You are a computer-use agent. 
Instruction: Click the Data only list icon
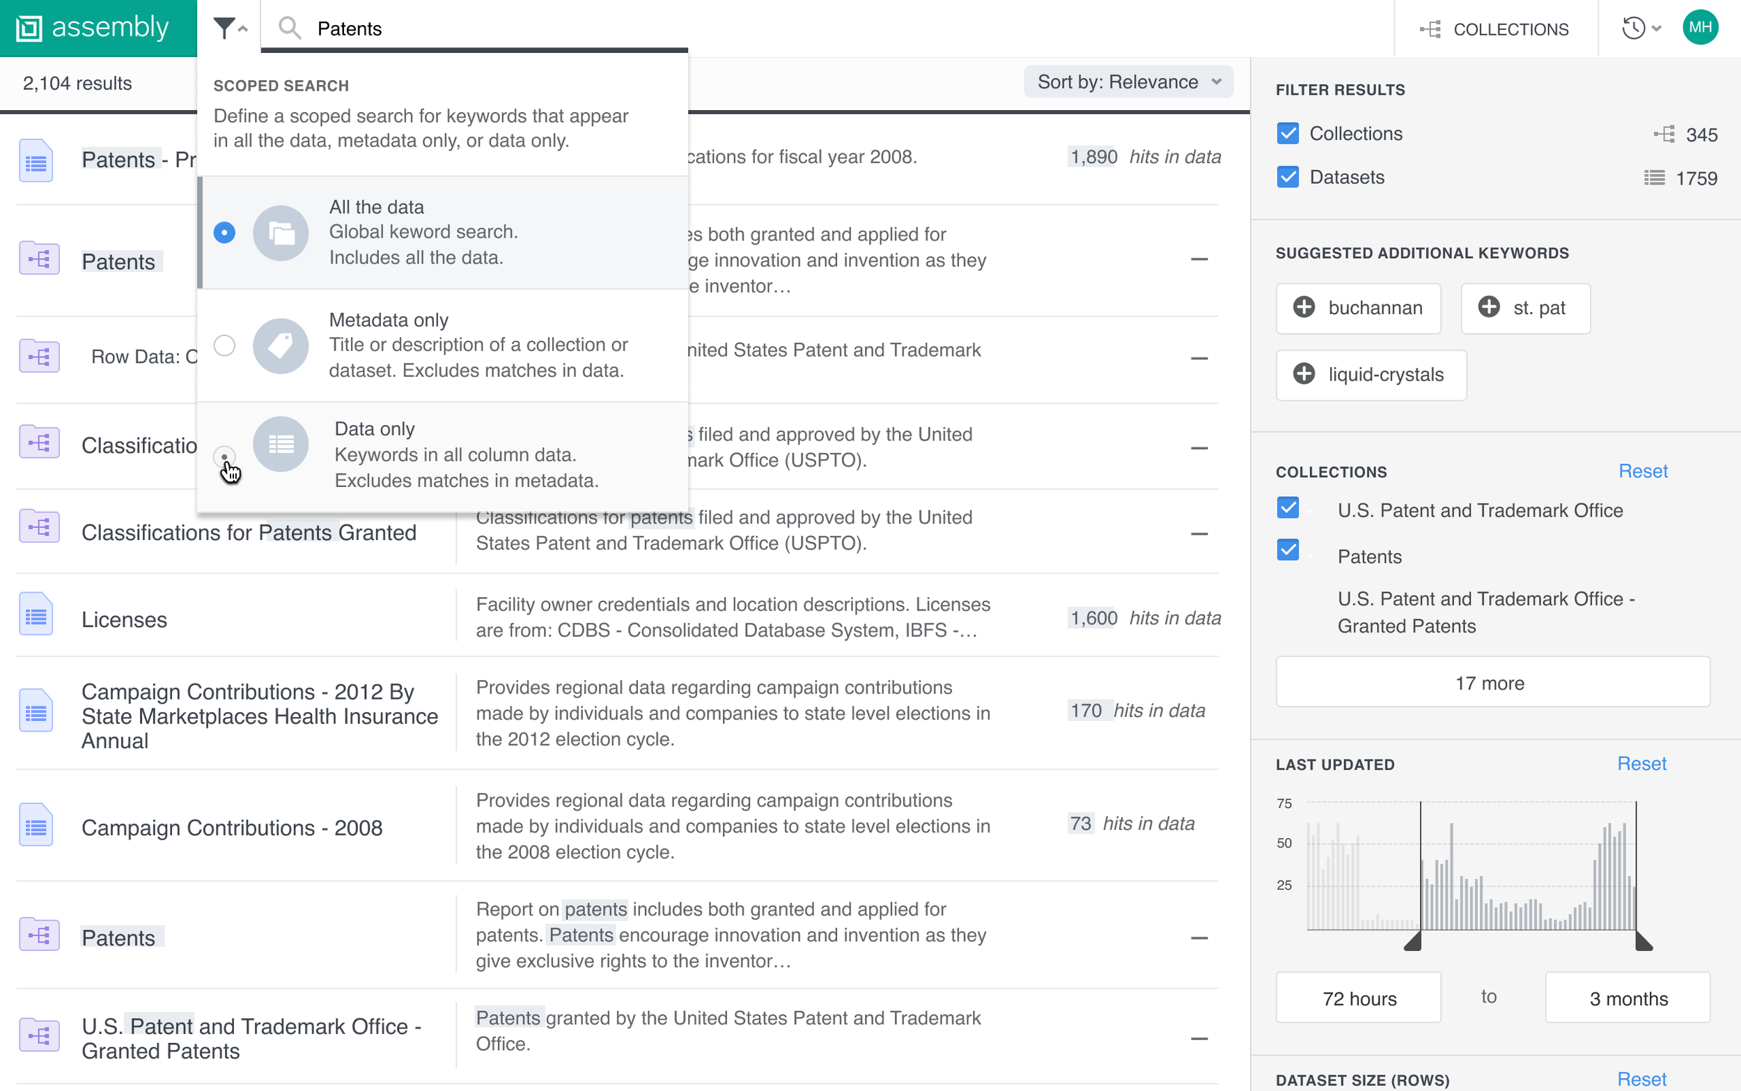tap(281, 444)
